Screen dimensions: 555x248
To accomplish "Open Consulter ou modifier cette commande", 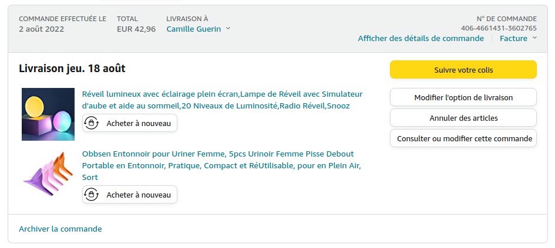I will point(463,138).
